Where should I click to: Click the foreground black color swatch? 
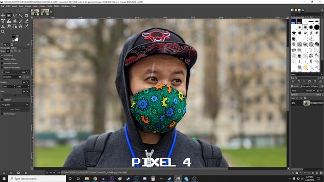coord(14,37)
